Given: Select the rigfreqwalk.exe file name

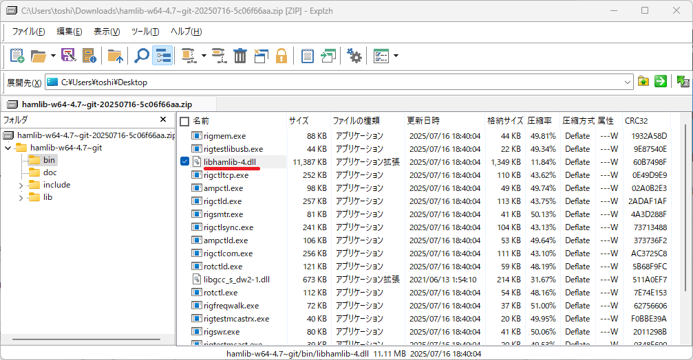Looking at the screenshot, I should pyautogui.click(x=231, y=306).
